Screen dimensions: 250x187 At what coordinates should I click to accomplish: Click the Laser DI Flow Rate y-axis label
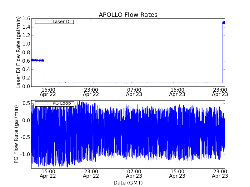[x=18, y=52]
